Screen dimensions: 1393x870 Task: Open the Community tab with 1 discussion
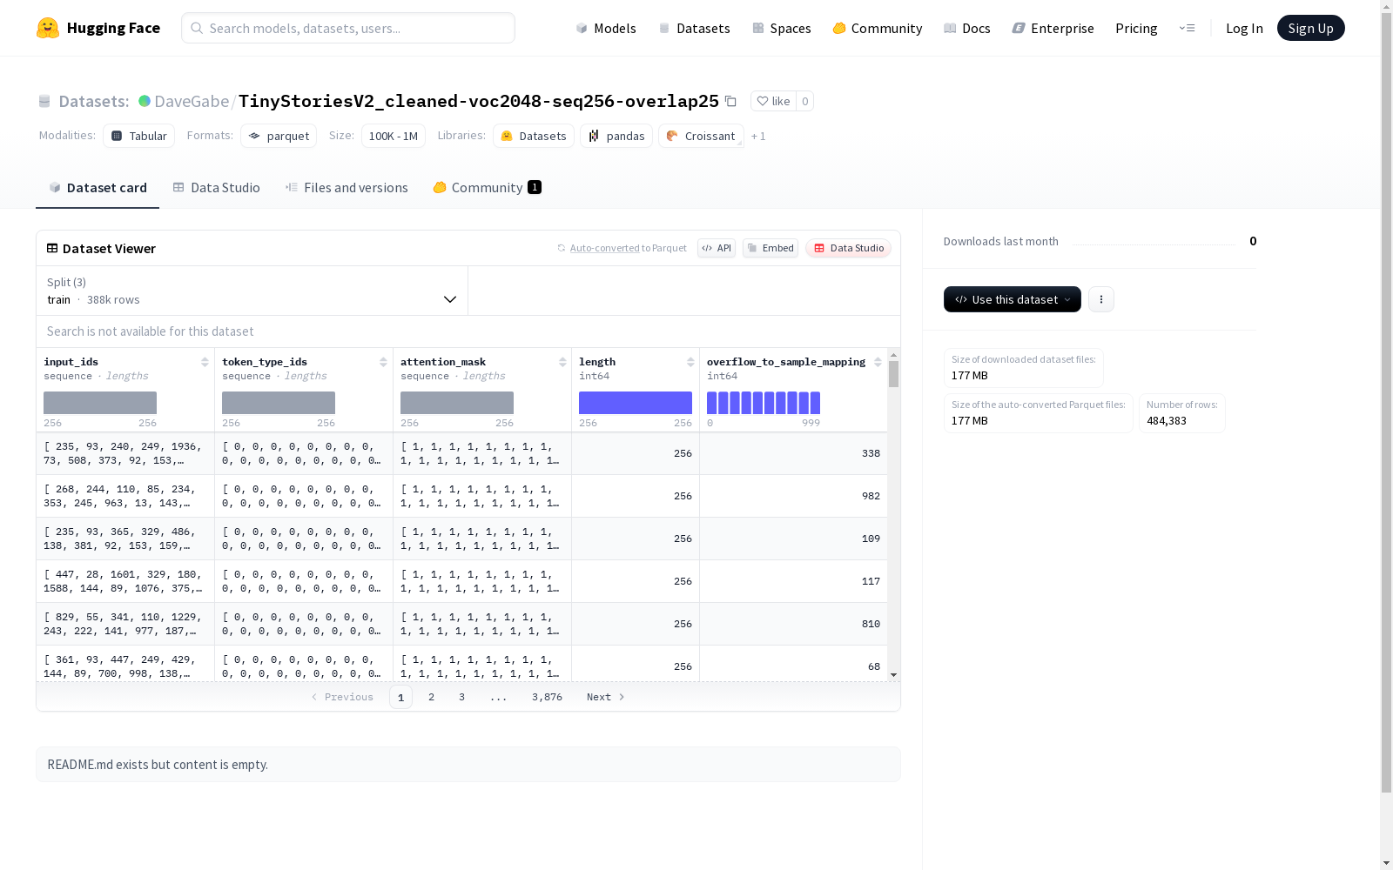(x=488, y=188)
